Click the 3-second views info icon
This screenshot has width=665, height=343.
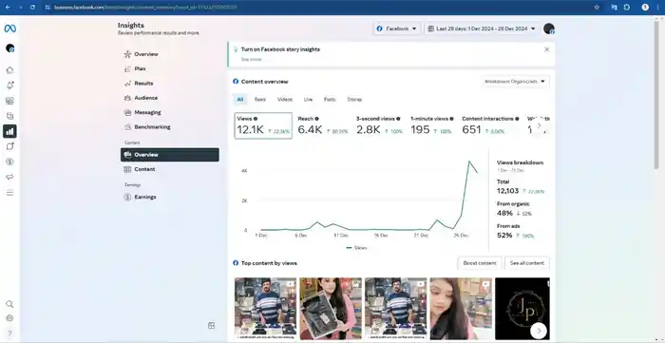point(398,119)
